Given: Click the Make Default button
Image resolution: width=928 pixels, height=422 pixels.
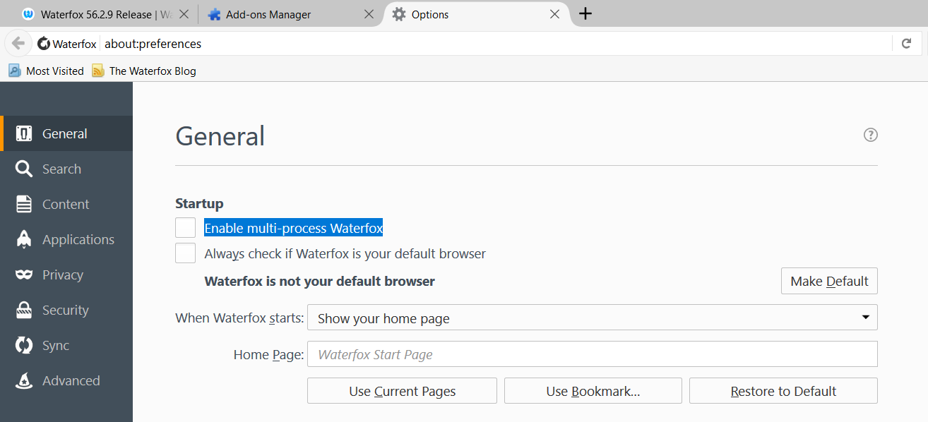Looking at the screenshot, I should click(x=829, y=281).
